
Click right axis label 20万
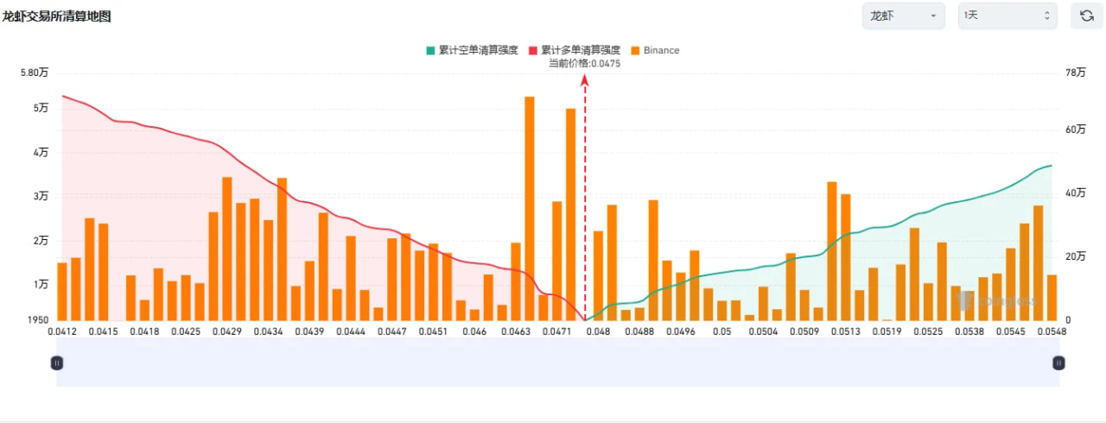(1076, 256)
